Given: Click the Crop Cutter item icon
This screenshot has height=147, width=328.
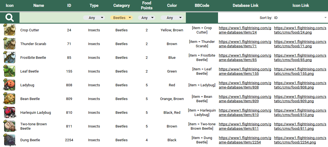Looking at the screenshot, I should coord(9,30).
